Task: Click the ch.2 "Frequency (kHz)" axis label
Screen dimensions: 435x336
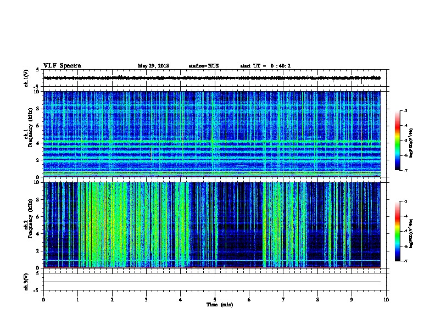Action: tap(30, 219)
